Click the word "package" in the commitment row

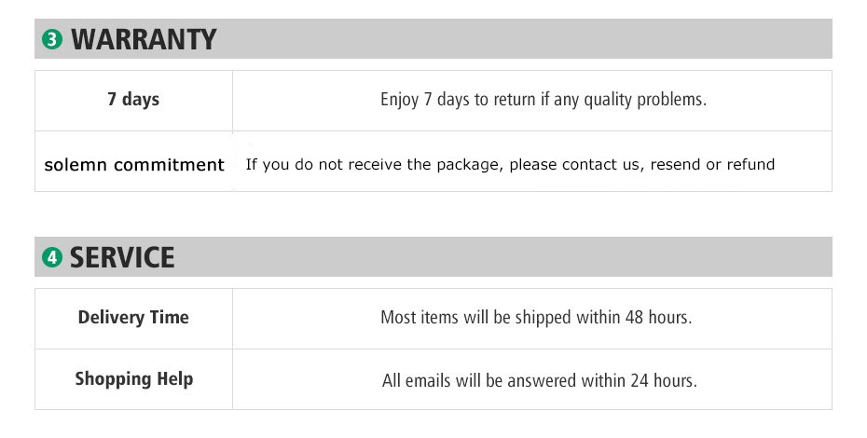pyautogui.click(x=469, y=165)
